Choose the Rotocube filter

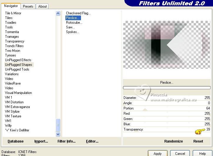[x=74, y=23]
